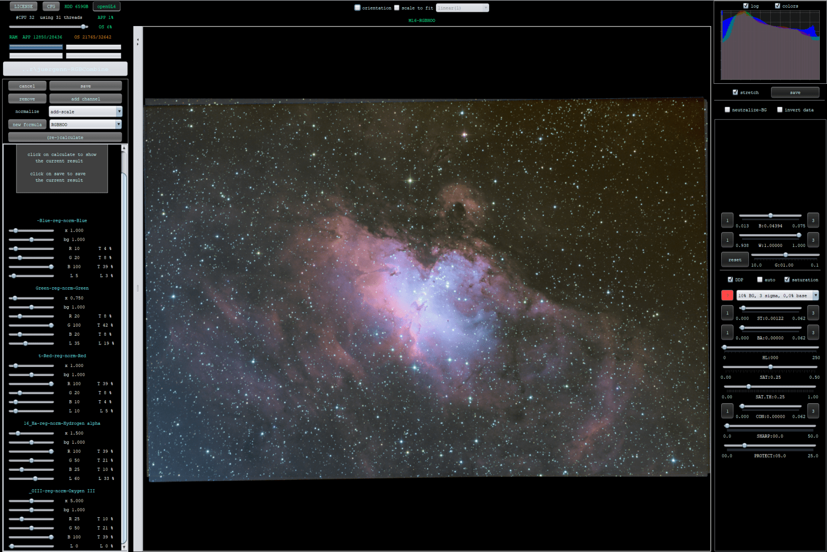Toggle the saturation checkbox

click(787, 280)
